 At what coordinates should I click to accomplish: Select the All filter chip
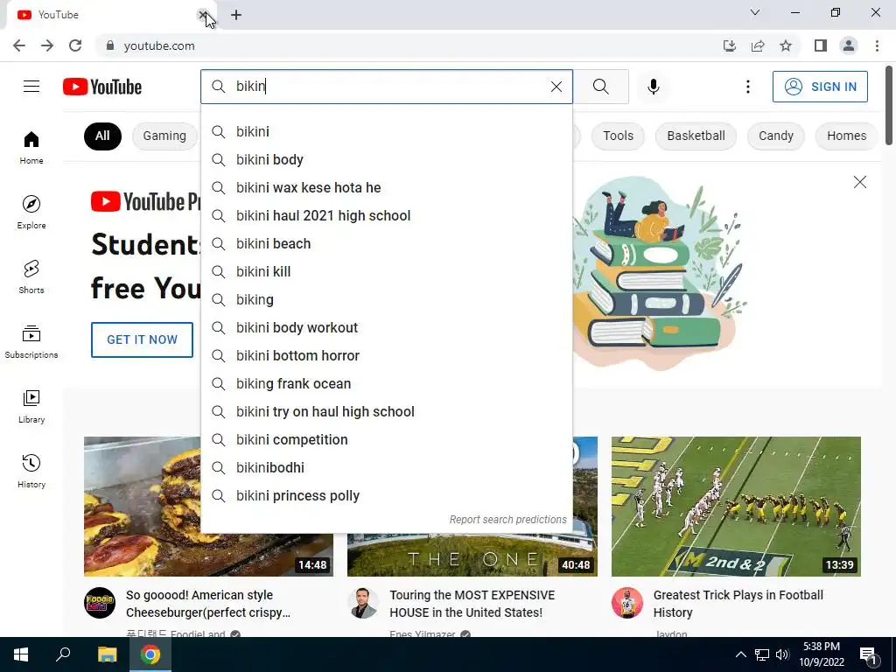coord(102,136)
